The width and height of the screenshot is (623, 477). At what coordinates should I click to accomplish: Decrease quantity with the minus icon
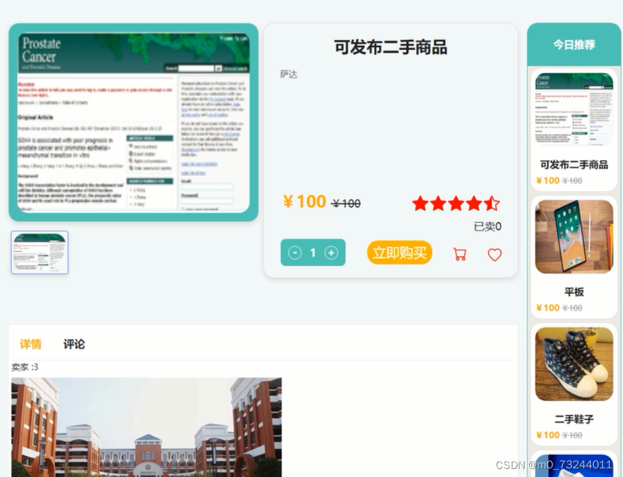point(295,253)
